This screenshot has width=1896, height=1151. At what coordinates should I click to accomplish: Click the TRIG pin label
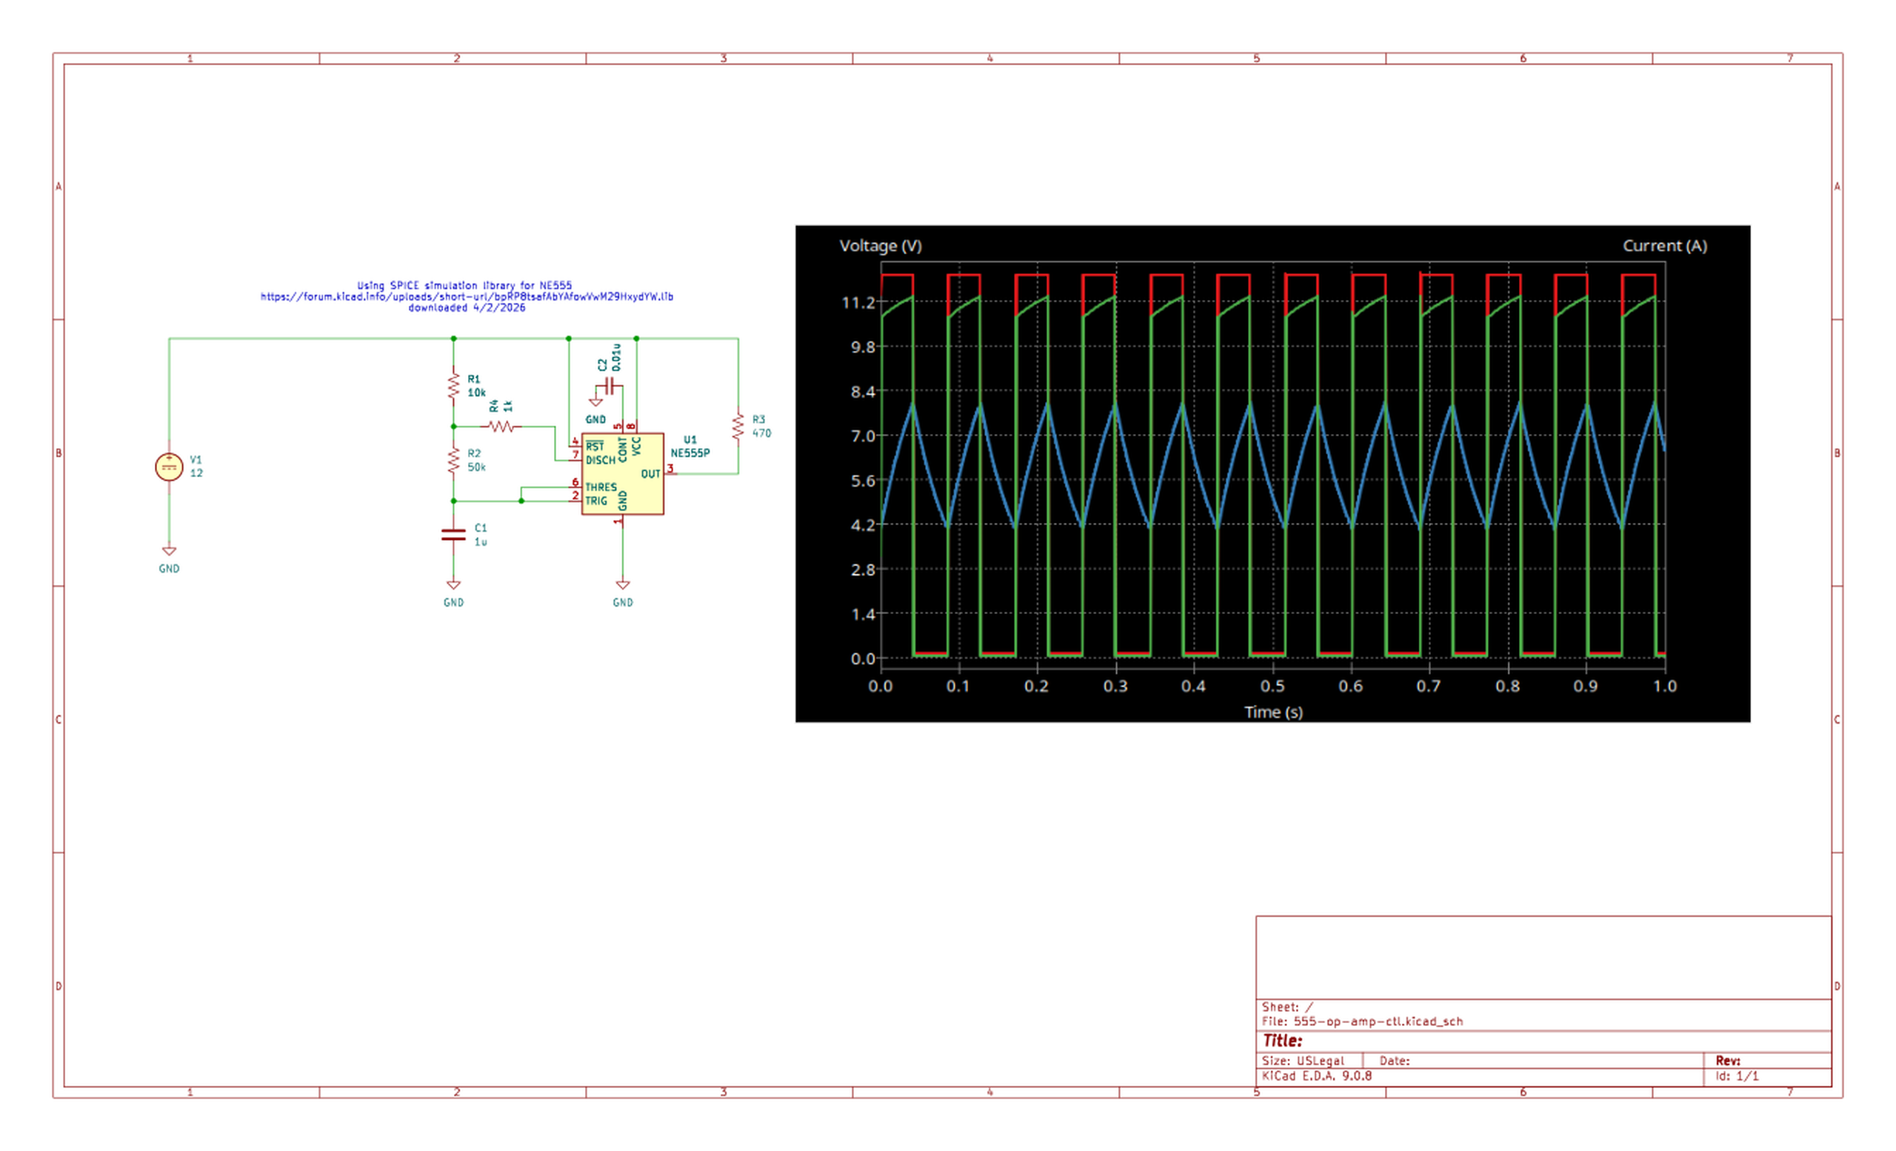tap(595, 501)
